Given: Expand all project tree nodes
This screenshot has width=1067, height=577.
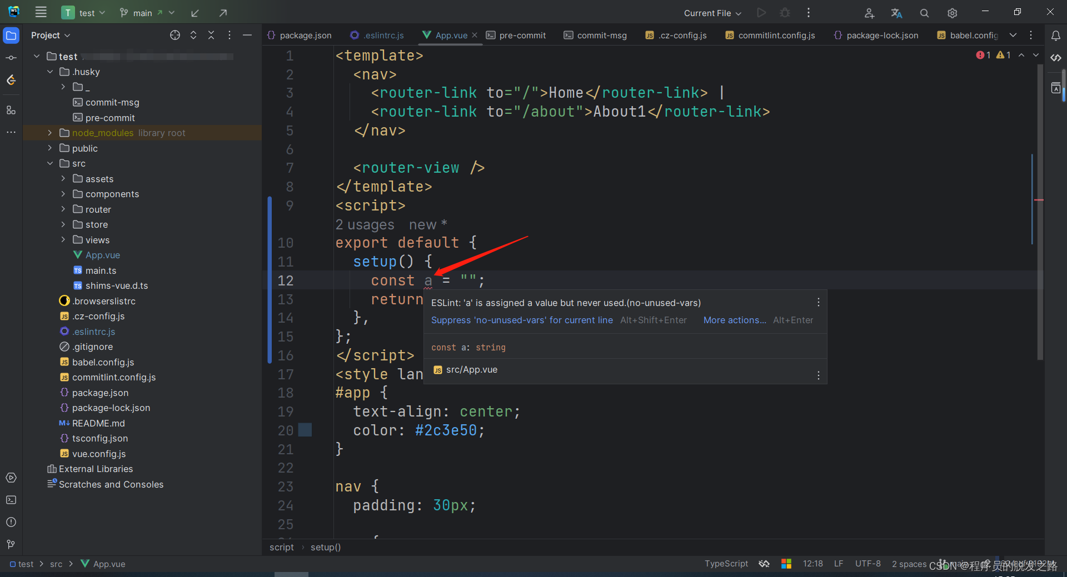Looking at the screenshot, I should (x=193, y=35).
